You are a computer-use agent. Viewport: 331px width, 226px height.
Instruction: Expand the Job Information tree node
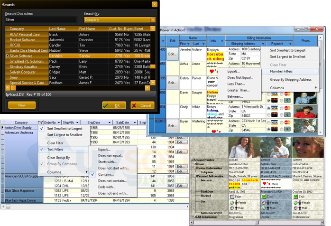tap(195, 217)
